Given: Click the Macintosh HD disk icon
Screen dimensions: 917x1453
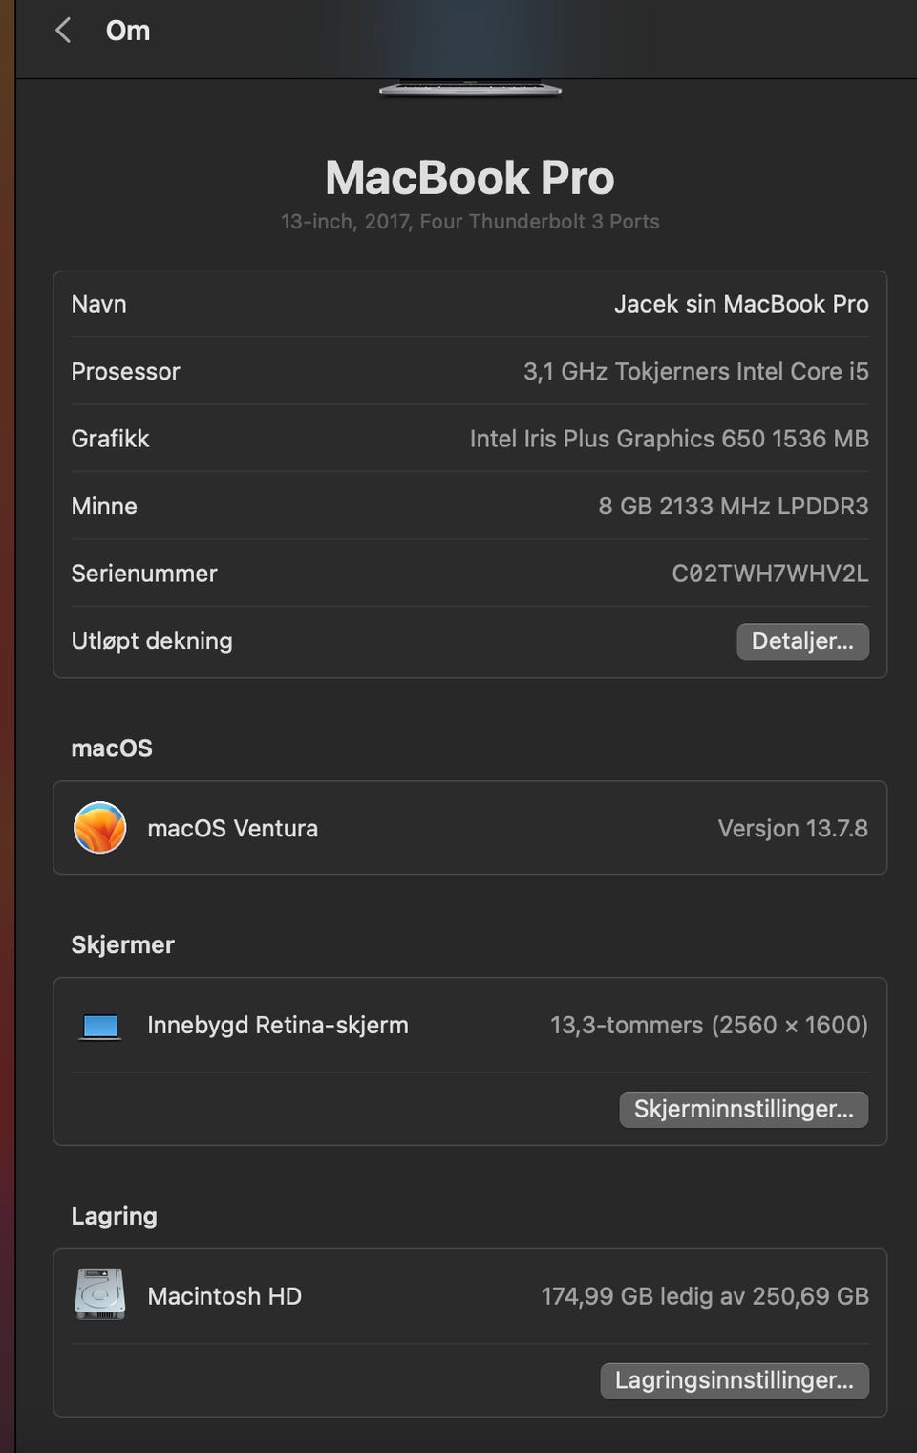Looking at the screenshot, I should coord(100,1295).
